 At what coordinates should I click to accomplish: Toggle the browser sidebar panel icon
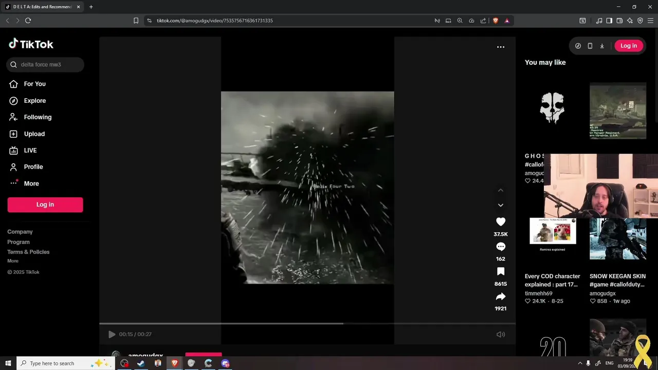click(609, 21)
